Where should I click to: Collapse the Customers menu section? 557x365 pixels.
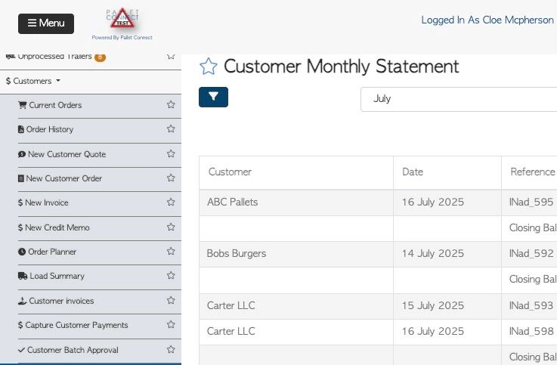pyautogui.click(x=32, y=81)
